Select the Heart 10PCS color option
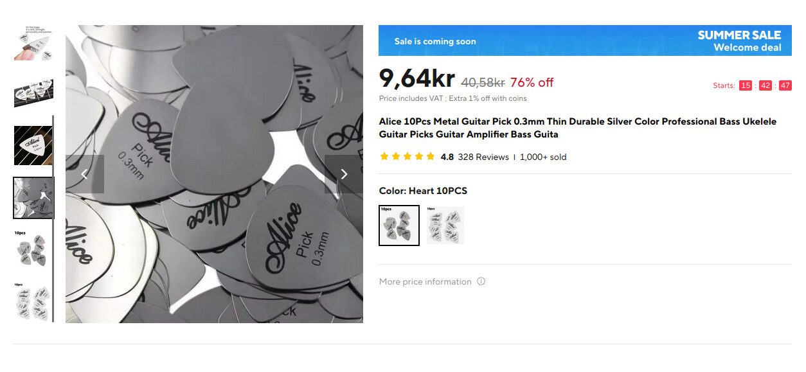806x372 pixels. pyautogui.click(x=399, y=226)
